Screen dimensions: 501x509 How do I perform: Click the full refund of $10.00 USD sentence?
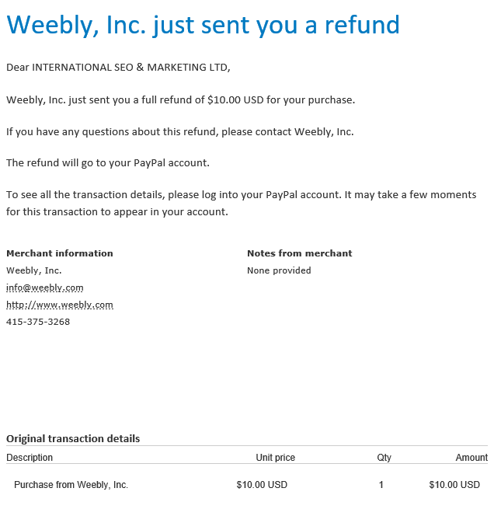[181, 99]
